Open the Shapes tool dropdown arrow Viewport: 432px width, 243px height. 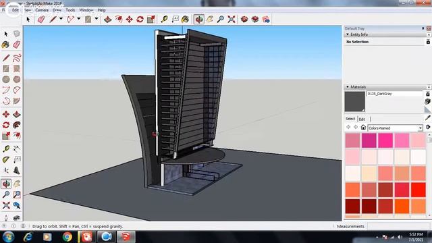[x=97, y=19]
